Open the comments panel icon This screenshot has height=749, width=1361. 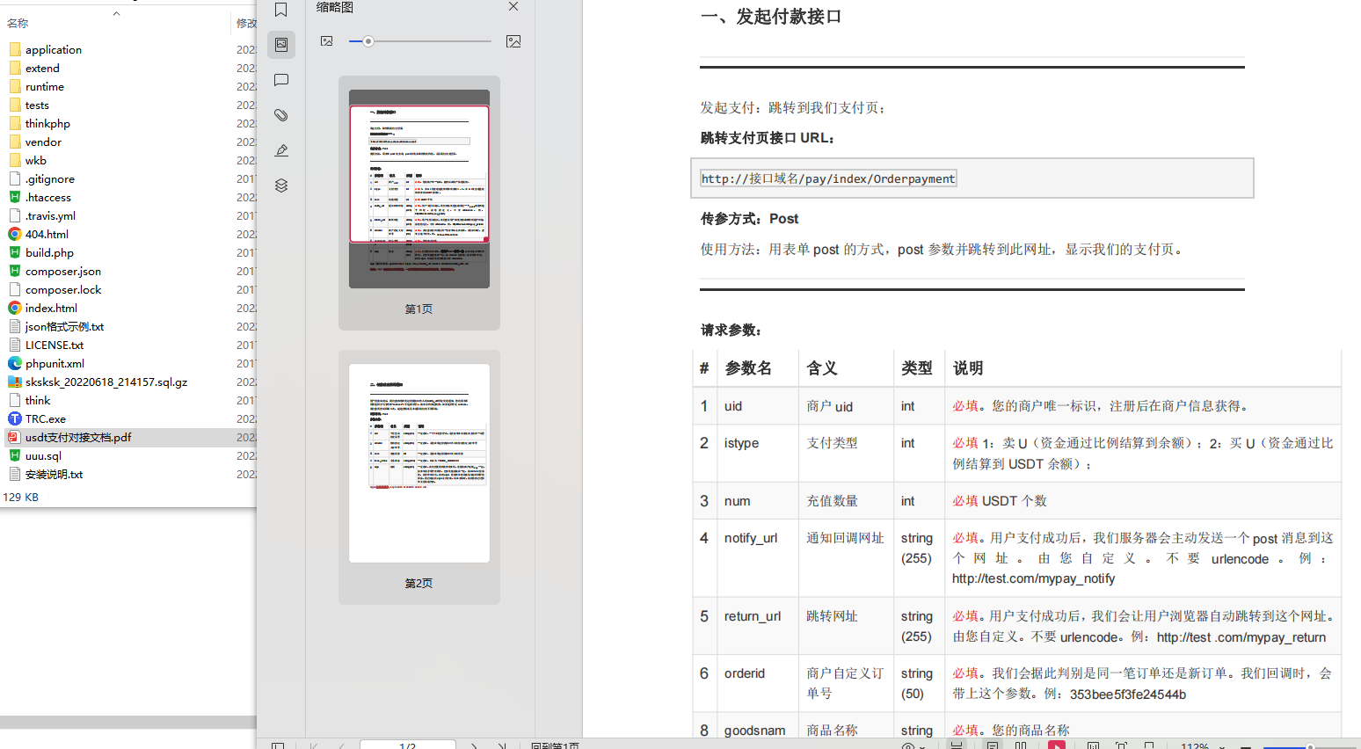[x=281, y=80]
